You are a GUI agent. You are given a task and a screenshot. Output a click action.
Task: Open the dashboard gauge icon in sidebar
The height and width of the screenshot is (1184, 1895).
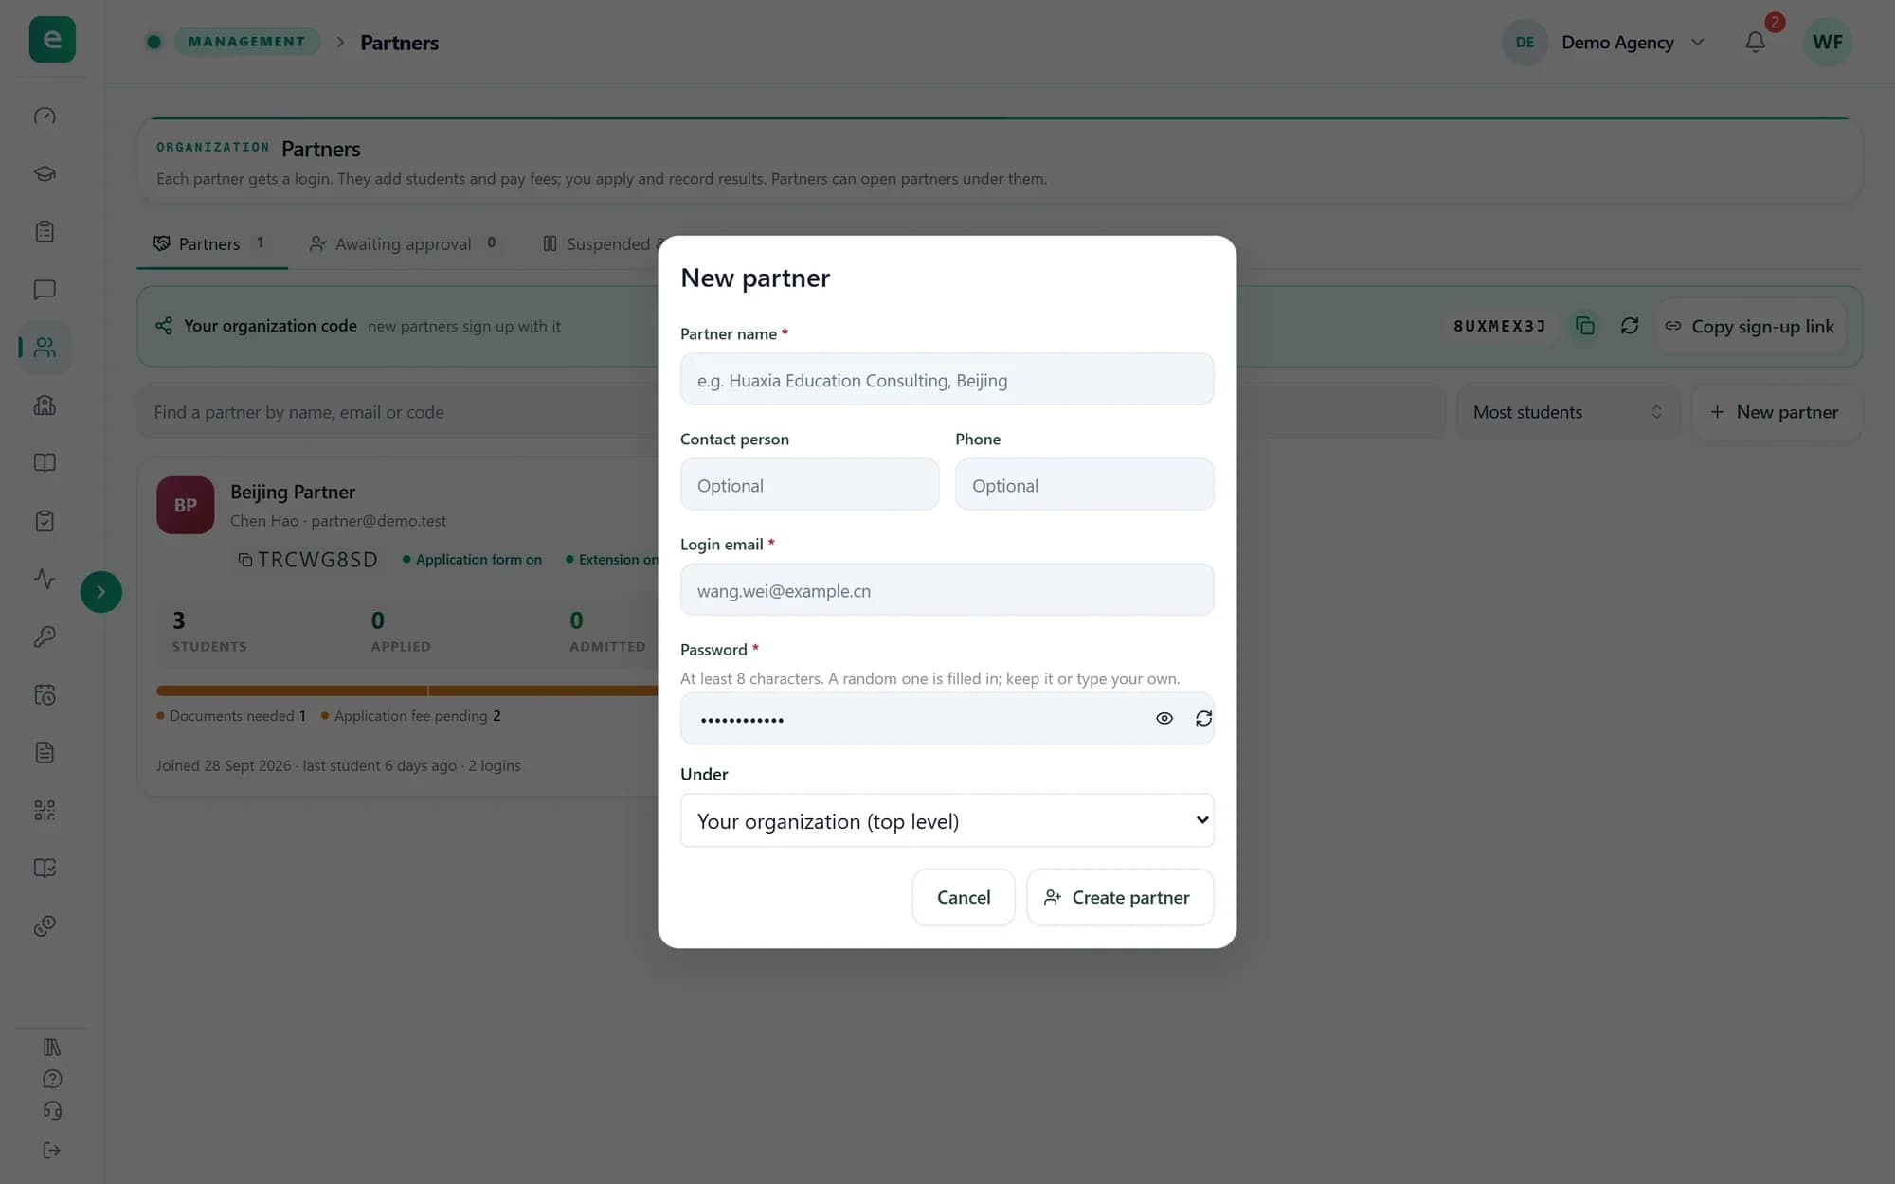pyautogui.click(x=45, y=117)
